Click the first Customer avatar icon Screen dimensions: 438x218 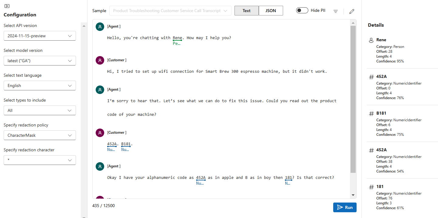(x=100, y=60)
